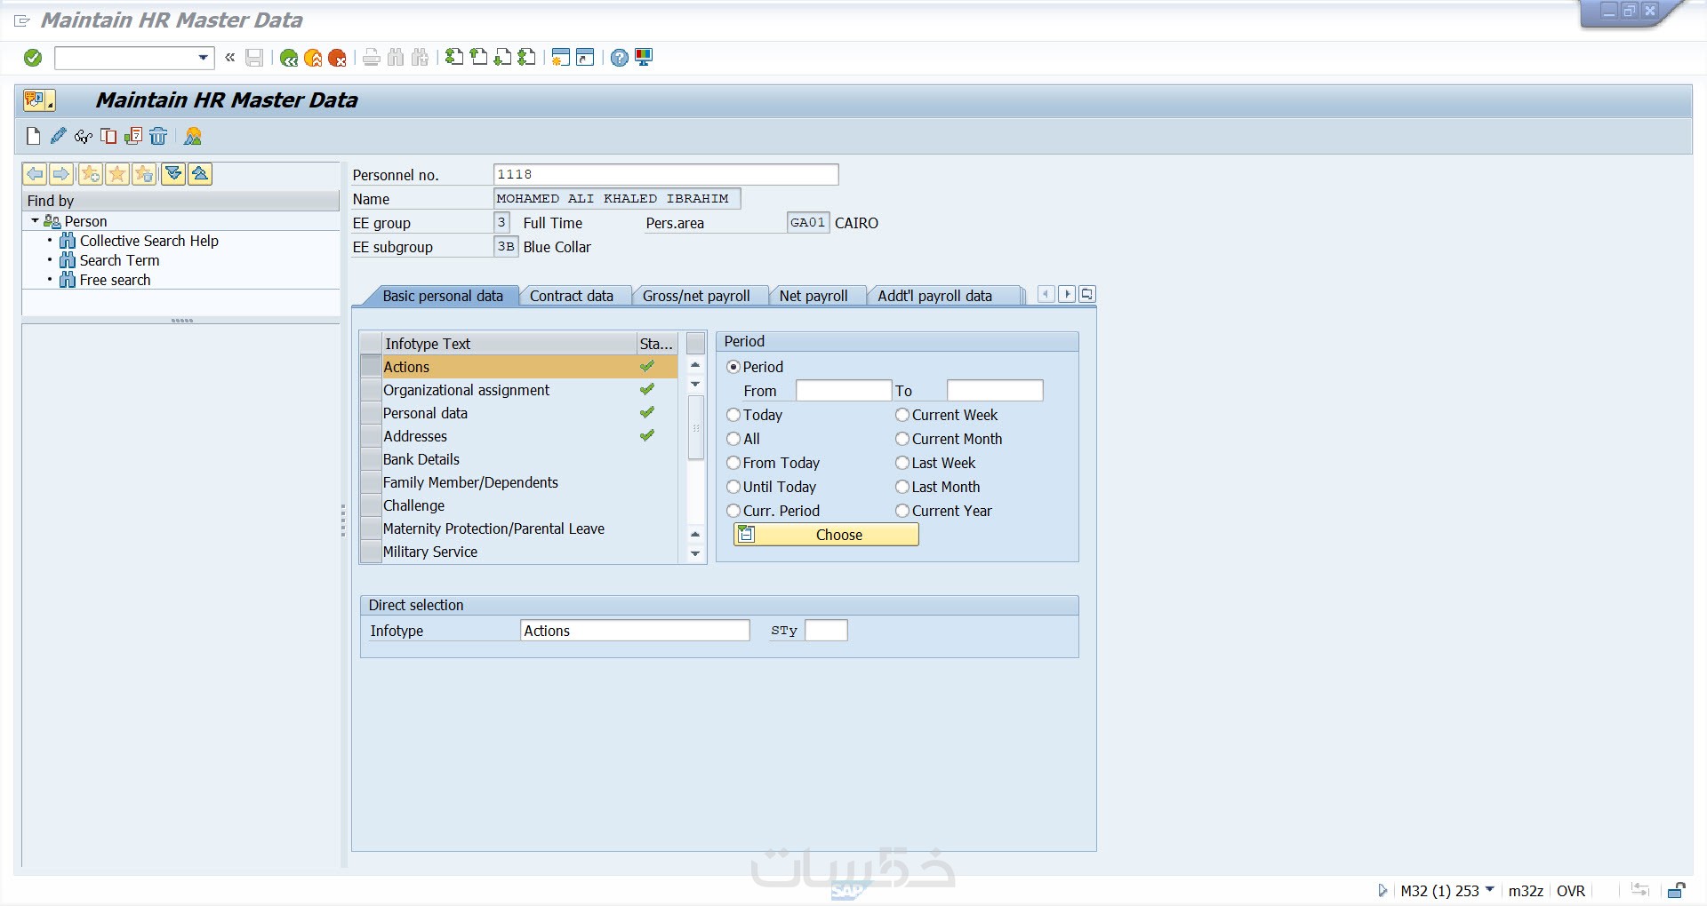Select the Last Month radio button
Screen dimensions: 1707x906
click(902, 487)
